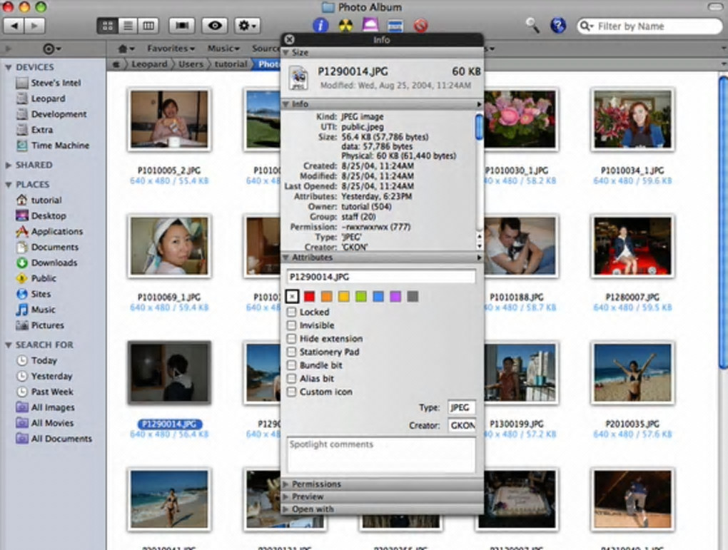Screen dimensions: 728x550
Task: Enable the Locked checkbox
Action: (292, 312)
